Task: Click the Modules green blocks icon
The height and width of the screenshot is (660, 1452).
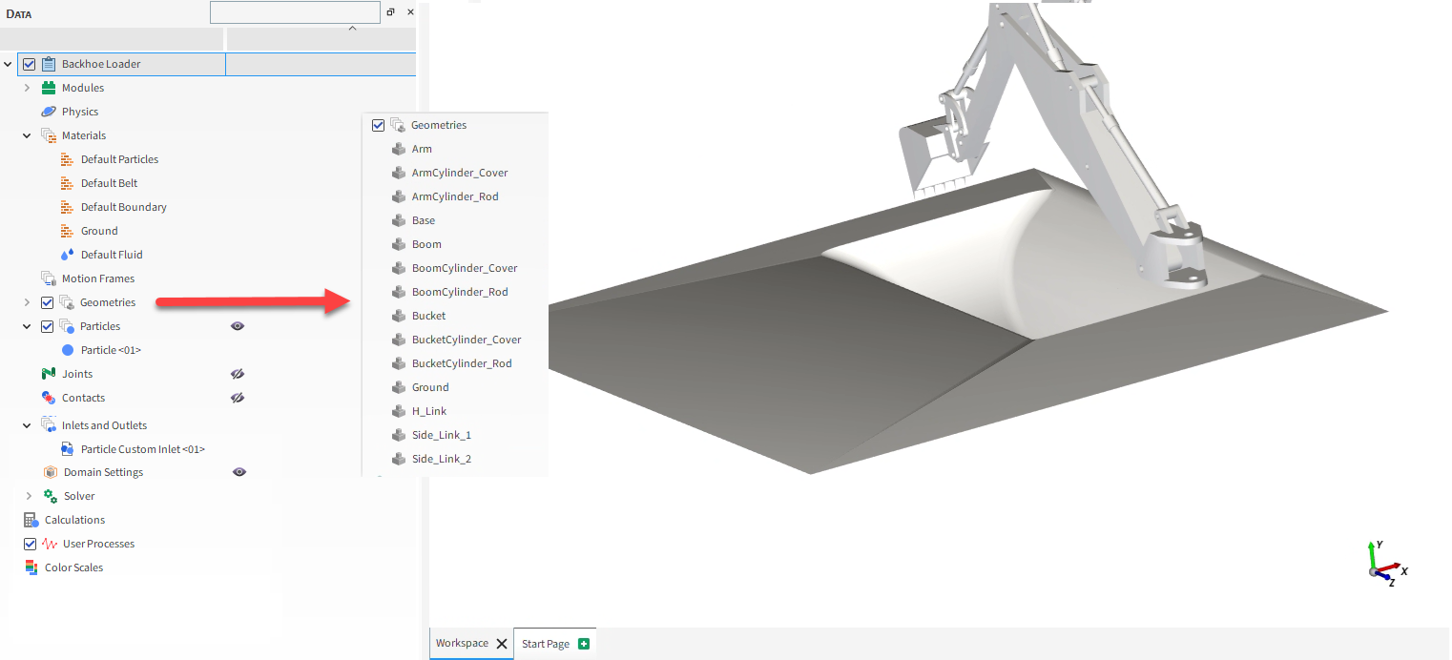Action: point(49,88)
